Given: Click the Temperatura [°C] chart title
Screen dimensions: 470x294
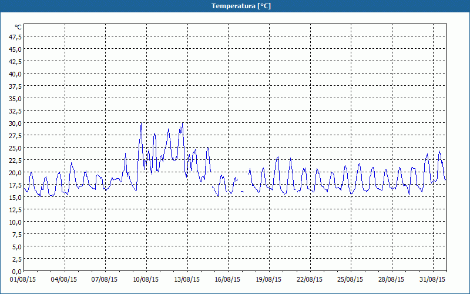Looking at the screenshot, I should coord(241,6).
